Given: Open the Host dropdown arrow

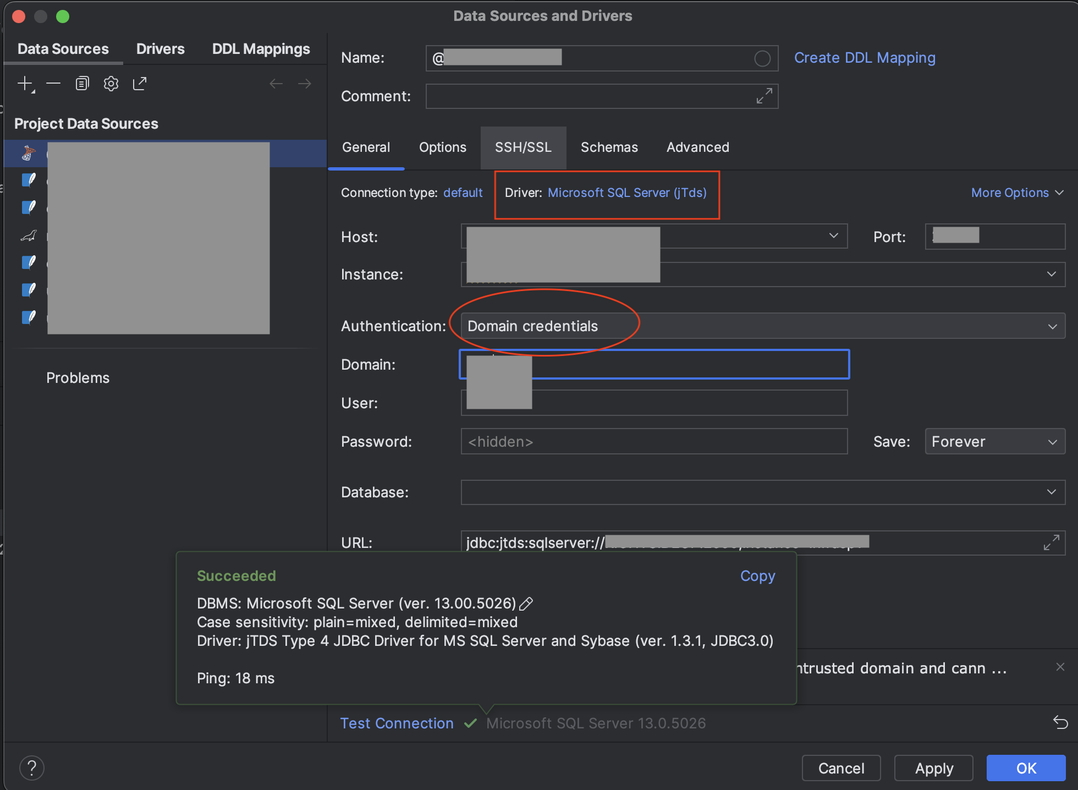Looking at the screenshot, I should 834,236.
